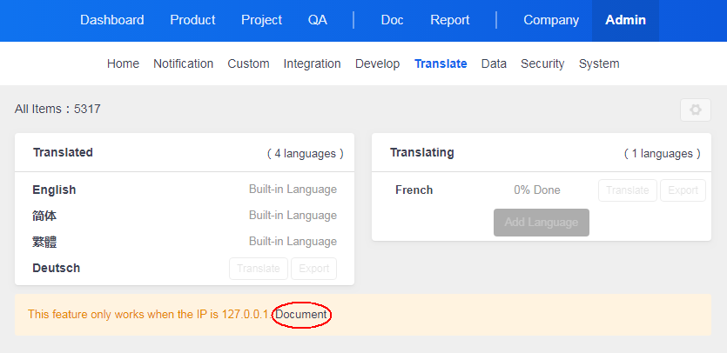Viewport: 727px width, 353px height.
Task: Click the Document link in notice
Action: tap(301, 314)
